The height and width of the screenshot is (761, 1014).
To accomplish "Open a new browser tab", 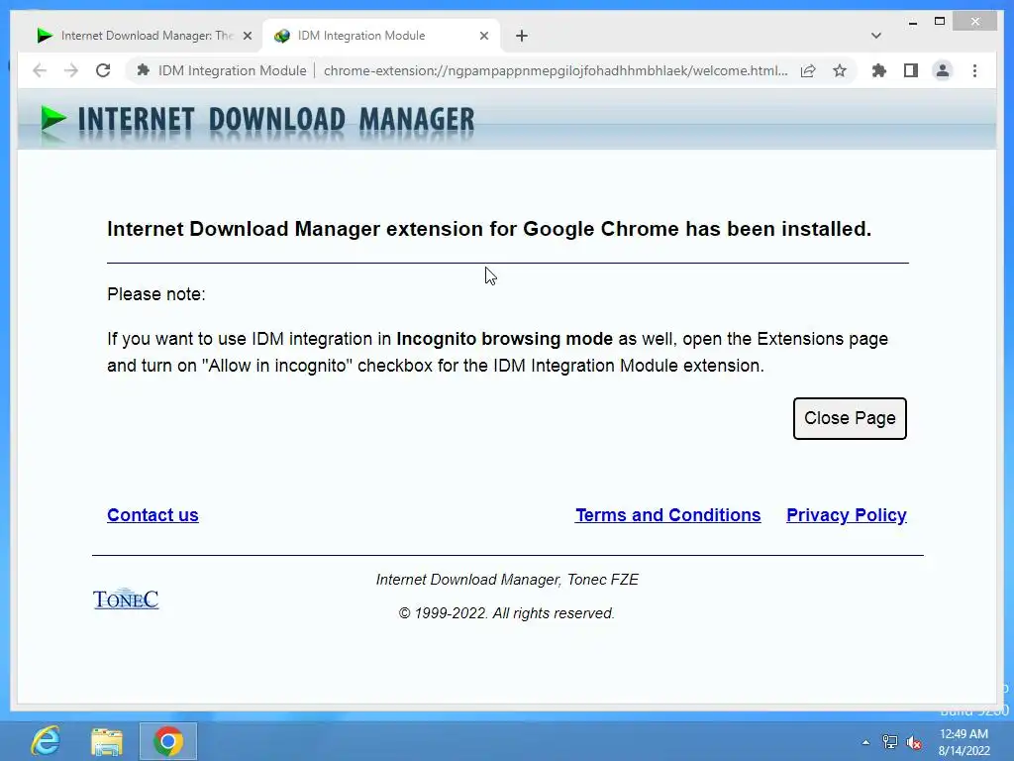I will click(x=522, y=37).
